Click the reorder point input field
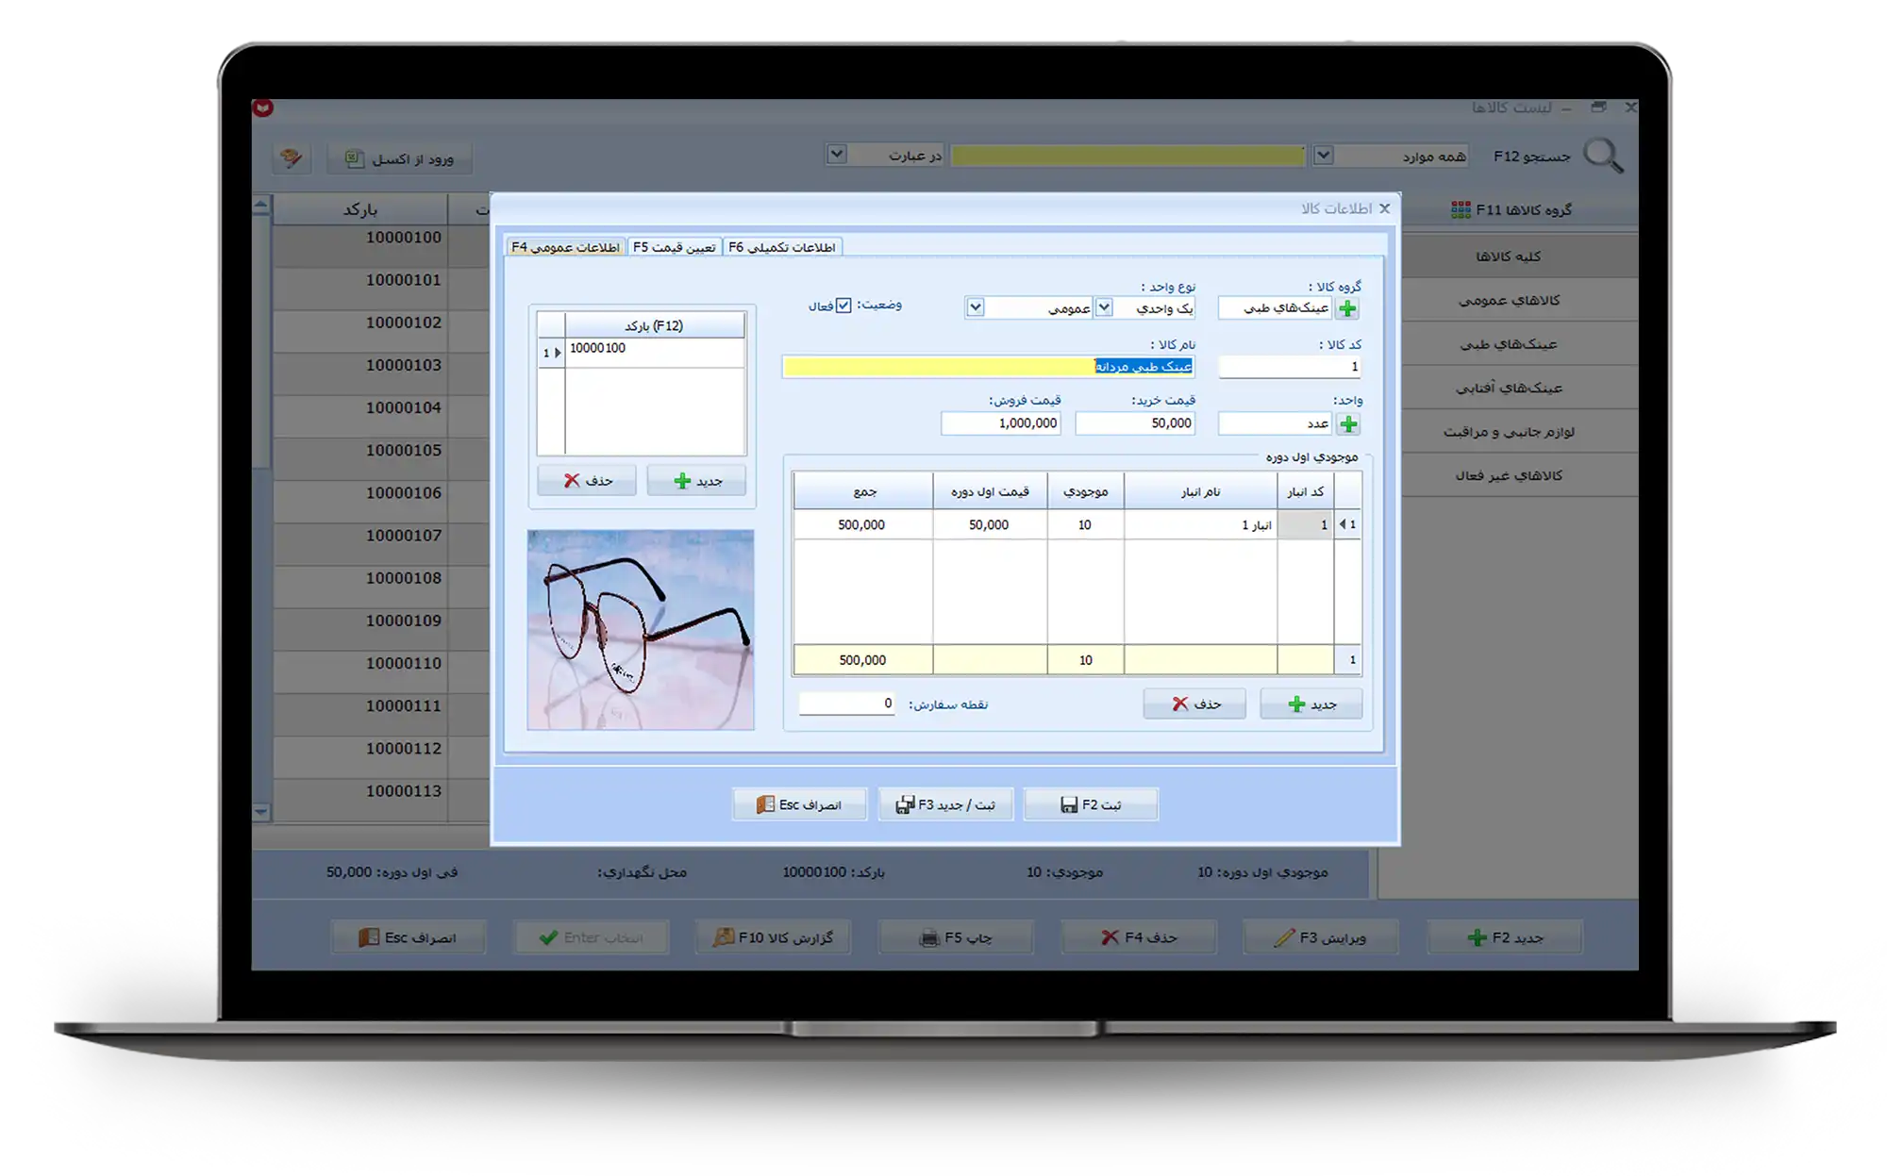This screenshot has height=1176, width=1887. [x=846, y=704]
